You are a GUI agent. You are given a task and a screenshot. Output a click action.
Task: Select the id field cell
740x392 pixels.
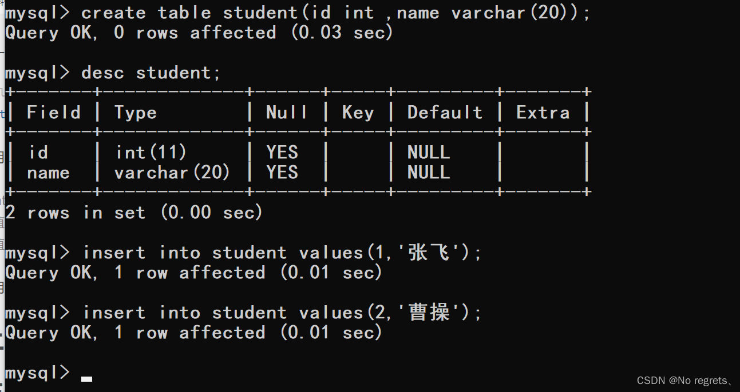[38, 153]
